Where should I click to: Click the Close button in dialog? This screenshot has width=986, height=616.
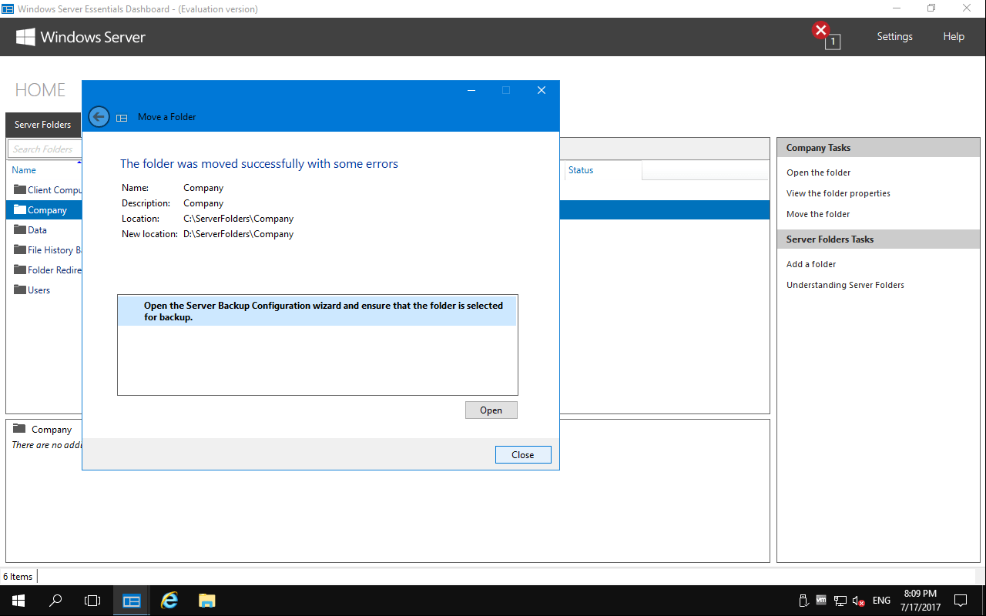click(523, 455)
